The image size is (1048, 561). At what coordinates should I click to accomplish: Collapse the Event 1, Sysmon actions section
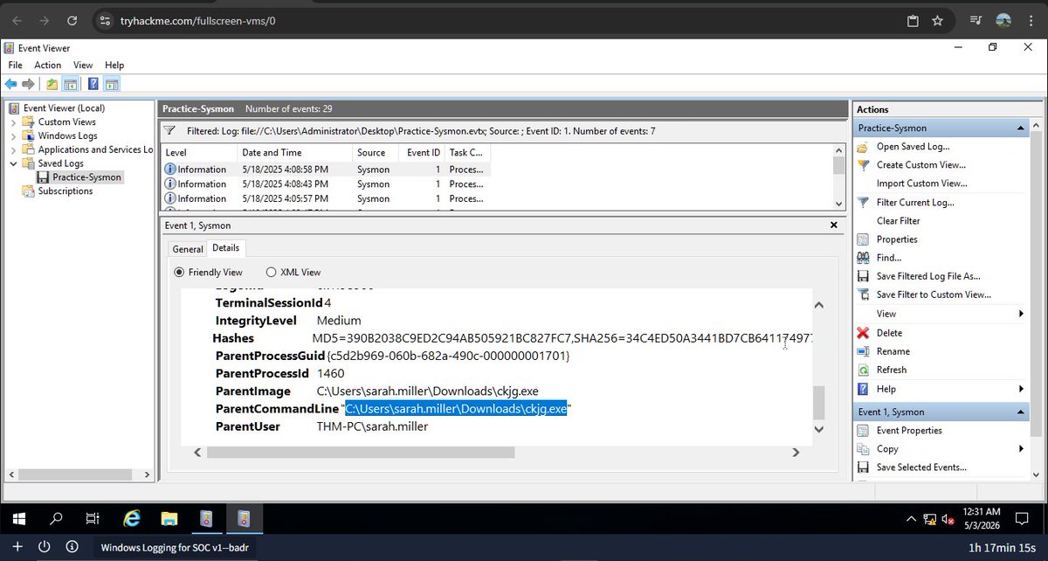(x=1021, y=412)
